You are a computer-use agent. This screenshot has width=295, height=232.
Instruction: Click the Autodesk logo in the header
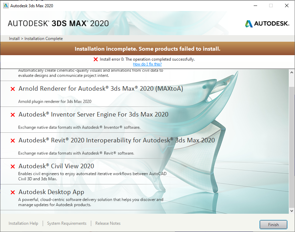[267, 23]
